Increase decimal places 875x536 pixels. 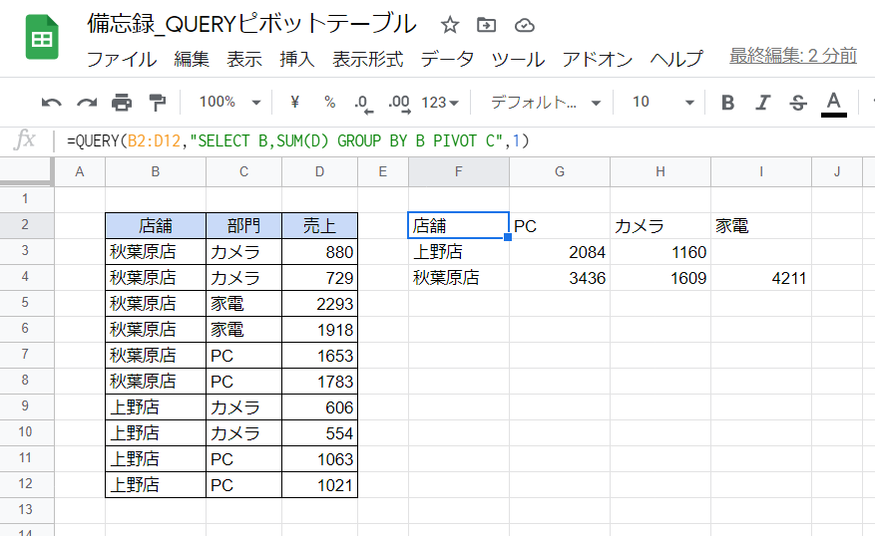pyautogui.click(x=399, y=103)
